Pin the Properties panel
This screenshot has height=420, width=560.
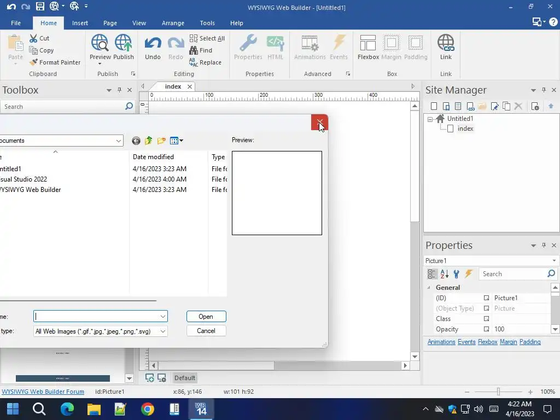tap(544, 246)
